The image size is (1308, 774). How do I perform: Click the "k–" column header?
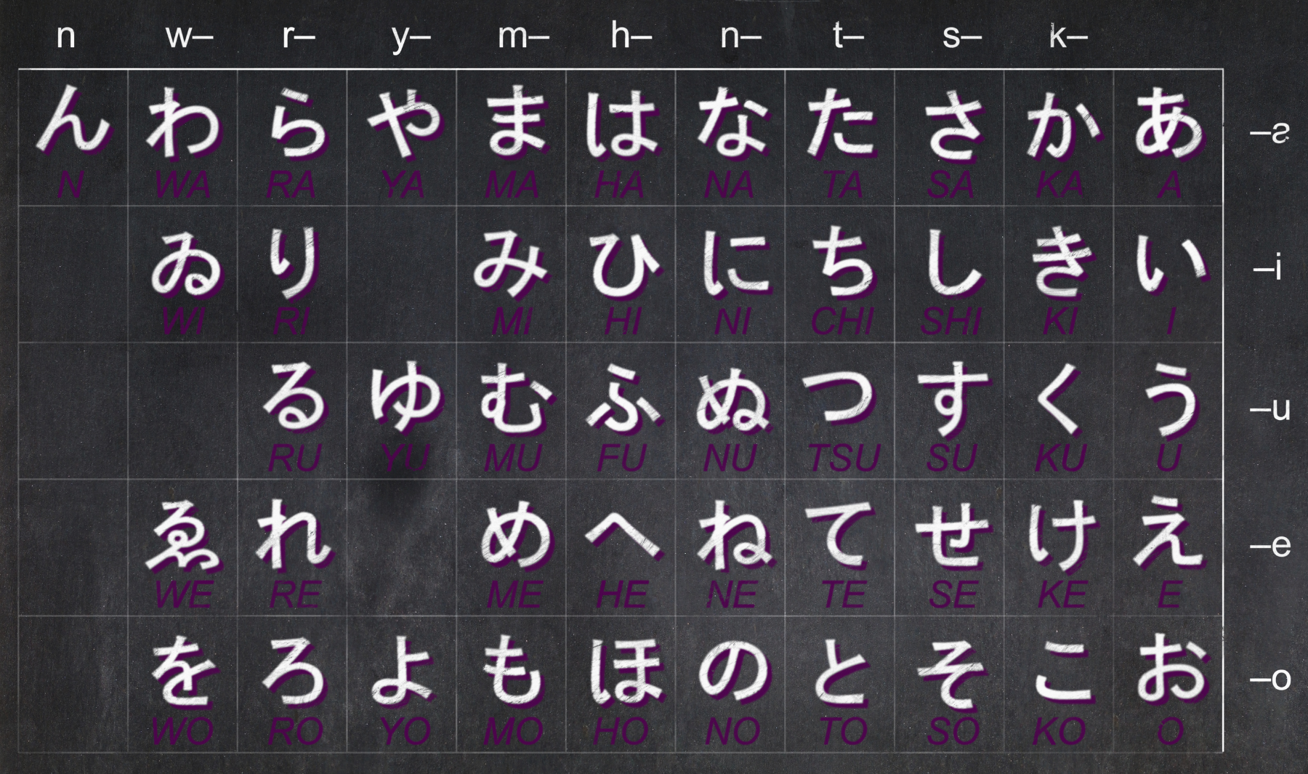click(x=1067, y=36)
